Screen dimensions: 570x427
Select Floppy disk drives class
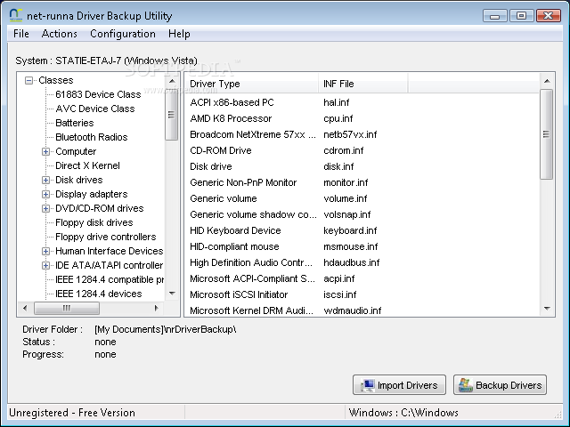[x=94, y=222]
